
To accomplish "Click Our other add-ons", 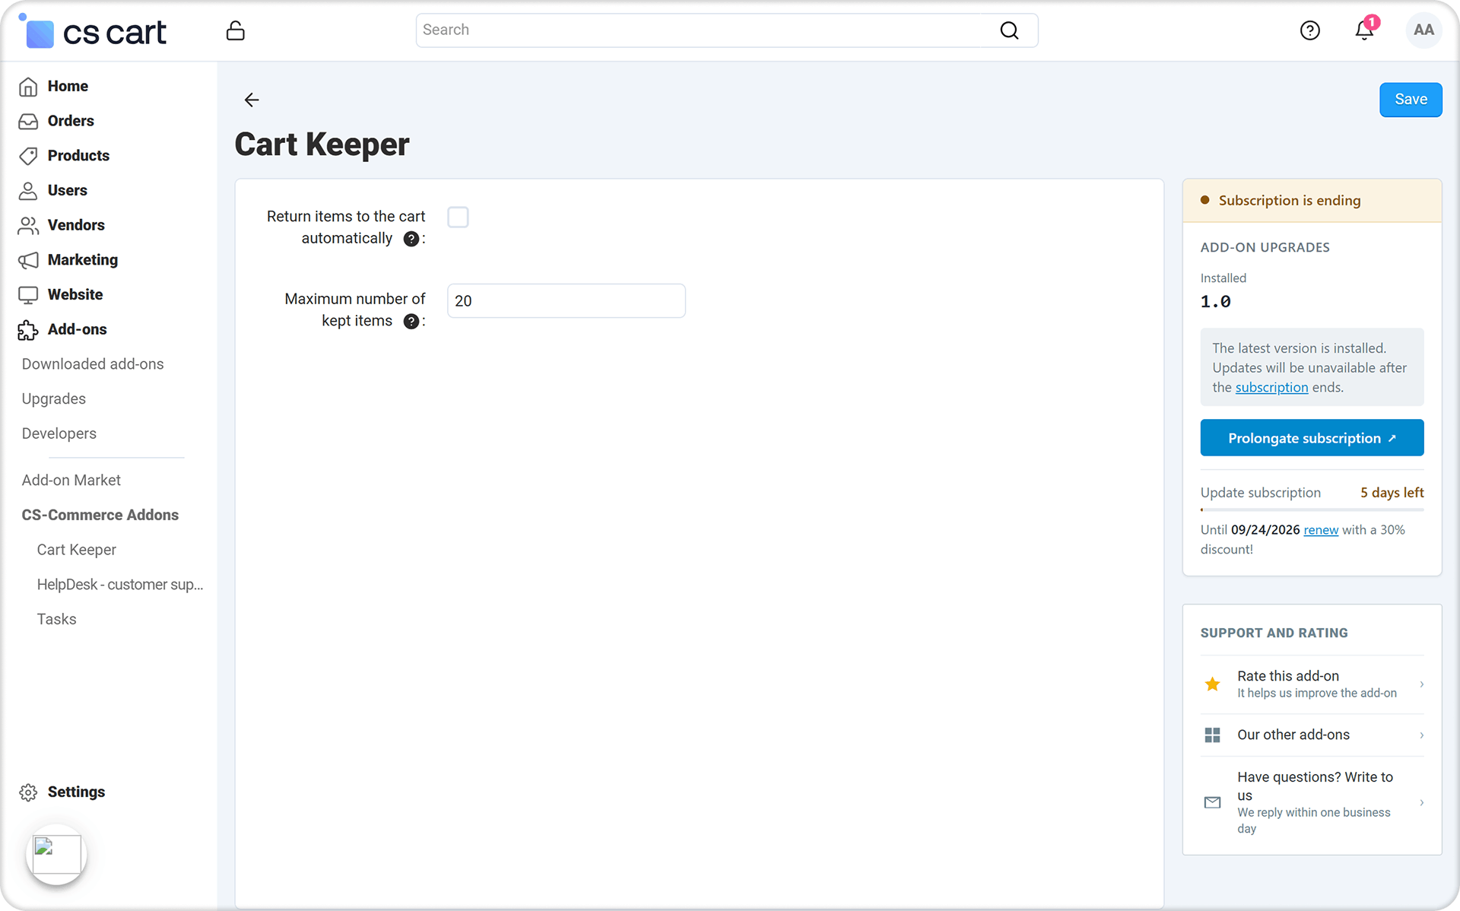I will pyautogui.click(x=1312, y=735).
